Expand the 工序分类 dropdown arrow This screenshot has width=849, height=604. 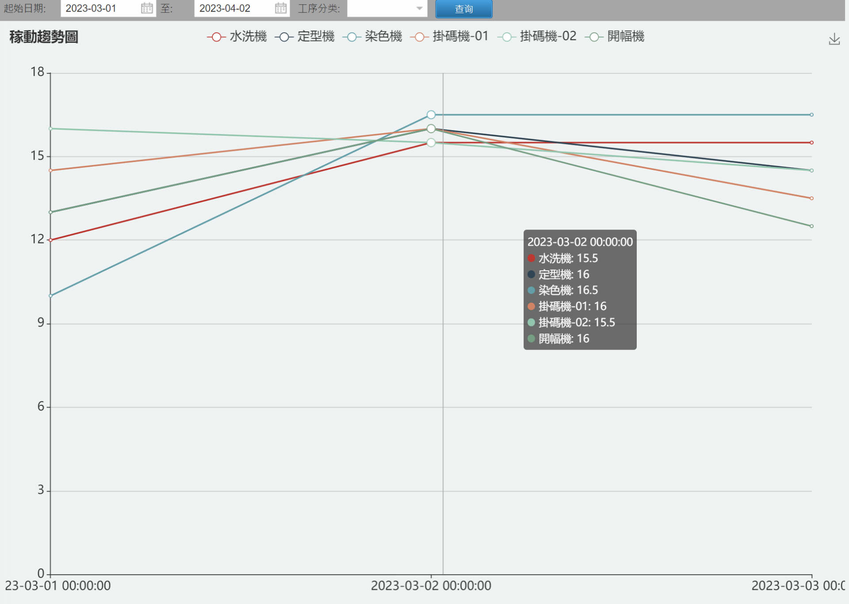click(419, 8)
